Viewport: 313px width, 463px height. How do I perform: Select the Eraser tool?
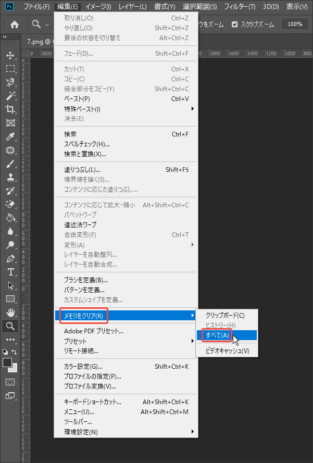[10, 204]
